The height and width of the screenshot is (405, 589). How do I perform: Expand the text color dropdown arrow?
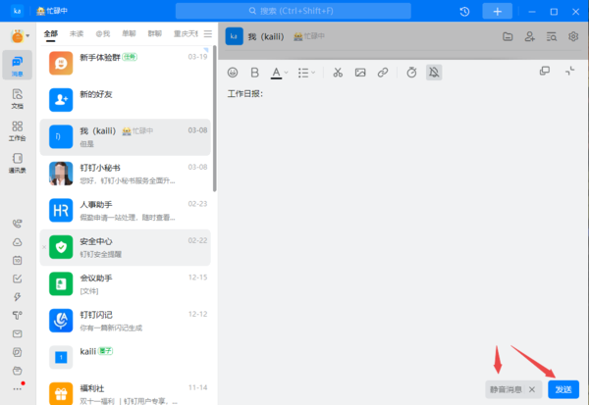tap(288, 73)
